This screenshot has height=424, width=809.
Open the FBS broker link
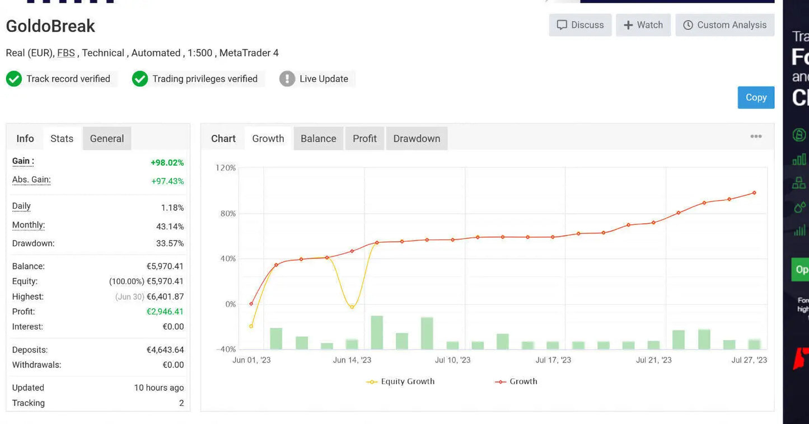(66, 53)
